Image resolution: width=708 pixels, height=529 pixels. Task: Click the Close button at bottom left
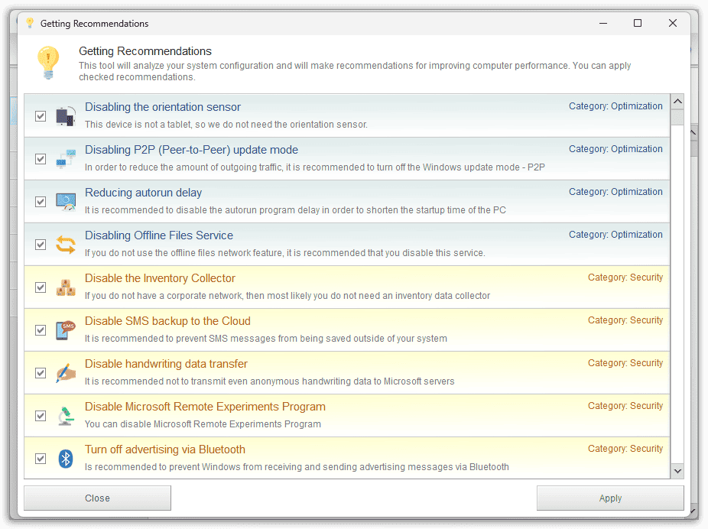coord(98,498)
